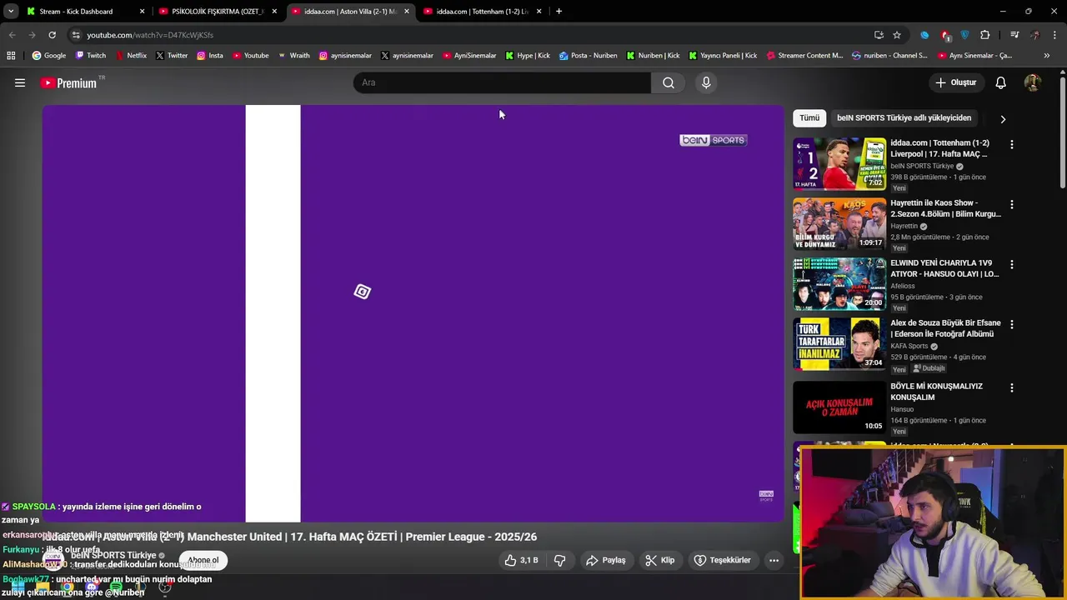
Task: Switch to the PSİKOLOJİK FIŞKIRTMA tab
Action: point(217,12)
